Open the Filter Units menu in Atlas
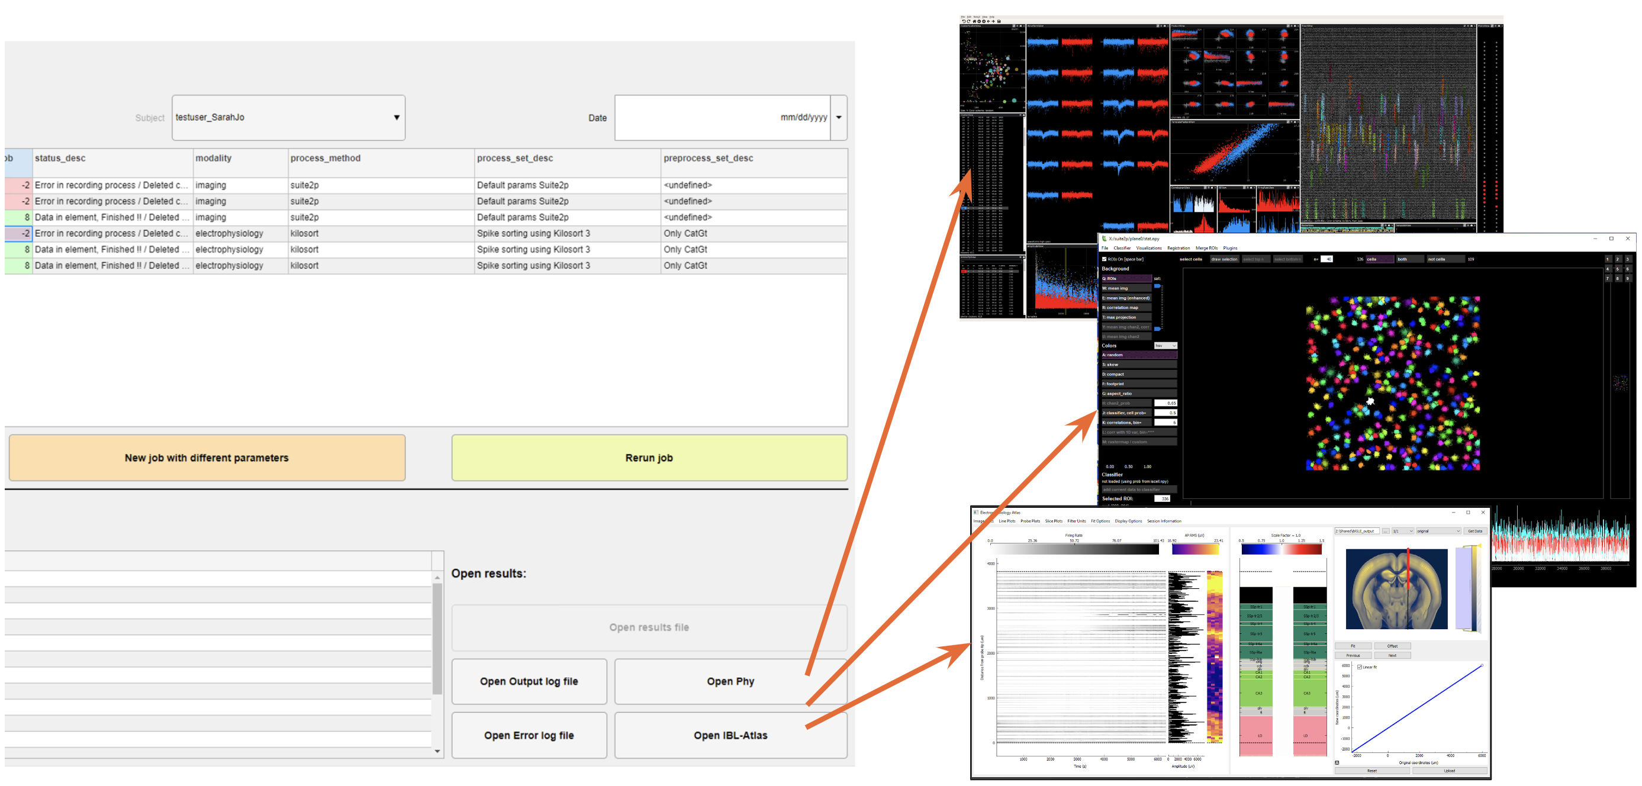Image resolution: width=1642 pixels, height=786 pixels. (1077, 521)
